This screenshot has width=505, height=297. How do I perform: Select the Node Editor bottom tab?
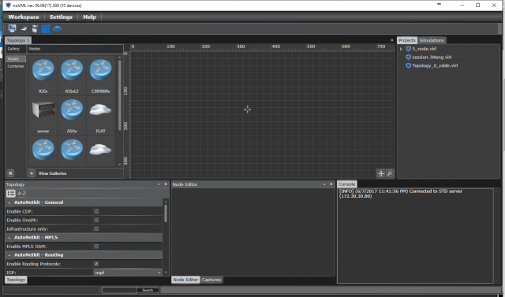(185, 280)
